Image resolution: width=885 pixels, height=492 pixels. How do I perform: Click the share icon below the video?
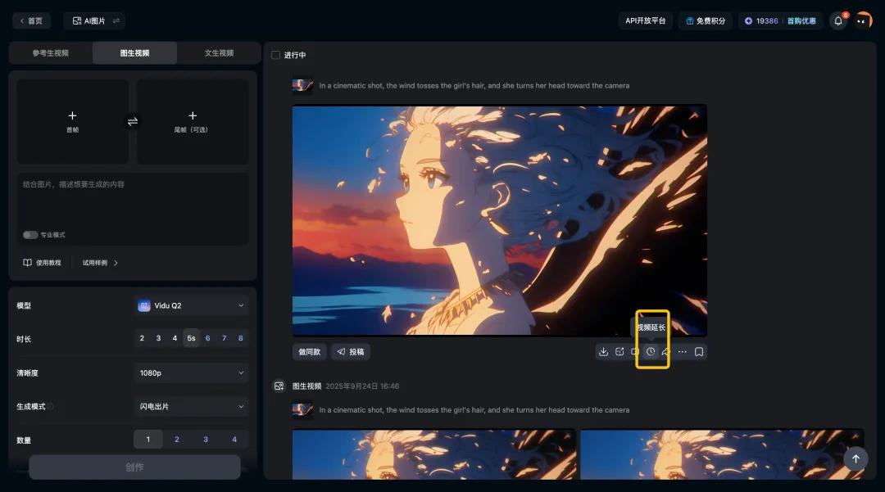666,351
